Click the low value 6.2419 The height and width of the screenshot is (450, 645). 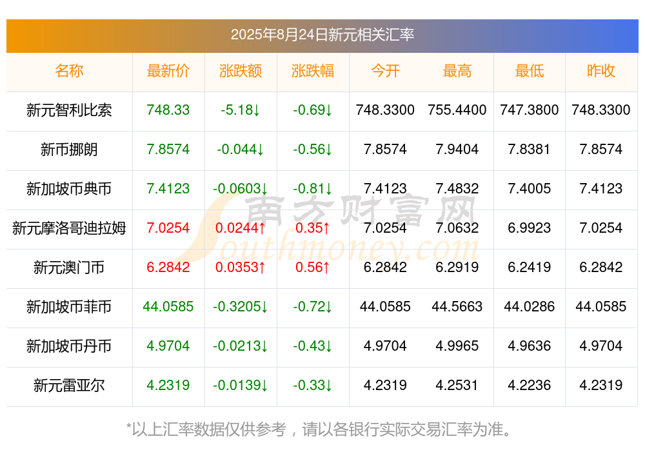pos(530,267)
